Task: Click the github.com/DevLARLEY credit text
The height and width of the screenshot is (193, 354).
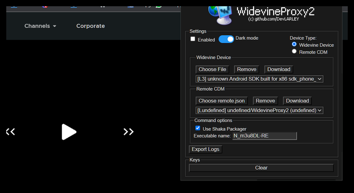Action: (x=273, y=19)
